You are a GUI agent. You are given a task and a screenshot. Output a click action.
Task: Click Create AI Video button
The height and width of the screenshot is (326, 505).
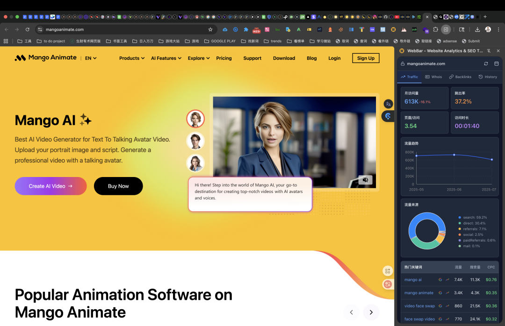pyautogui.click(x=50, y=186)
